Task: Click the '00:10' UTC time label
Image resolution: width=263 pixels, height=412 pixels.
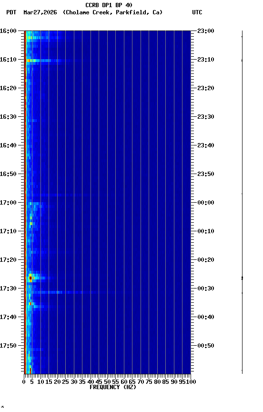Action: pyautogui.click(x=206, y=231)
